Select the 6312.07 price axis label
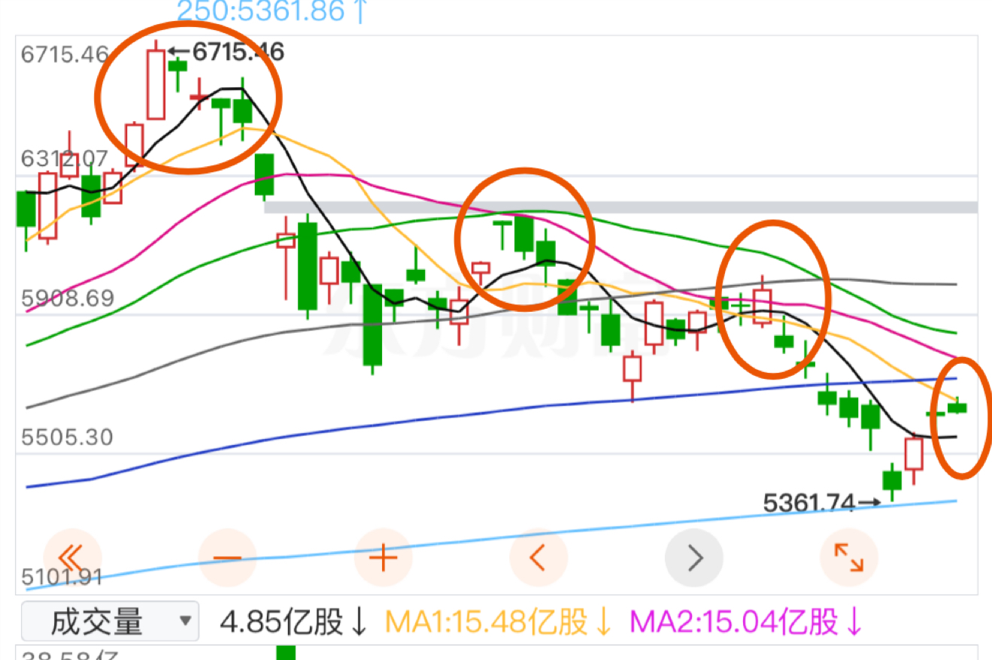Viewport: 992px width, 660px height. (65, 159)
